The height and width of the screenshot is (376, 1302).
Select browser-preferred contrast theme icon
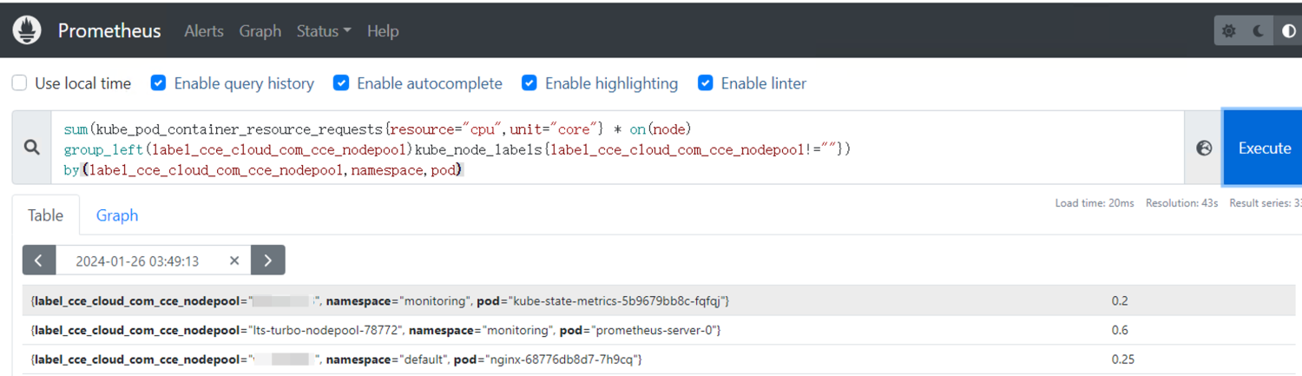pyautogui.click(x=1288, y=31)
